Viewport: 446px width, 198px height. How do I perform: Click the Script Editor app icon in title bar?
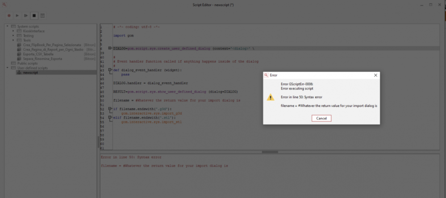pos(4,5)
